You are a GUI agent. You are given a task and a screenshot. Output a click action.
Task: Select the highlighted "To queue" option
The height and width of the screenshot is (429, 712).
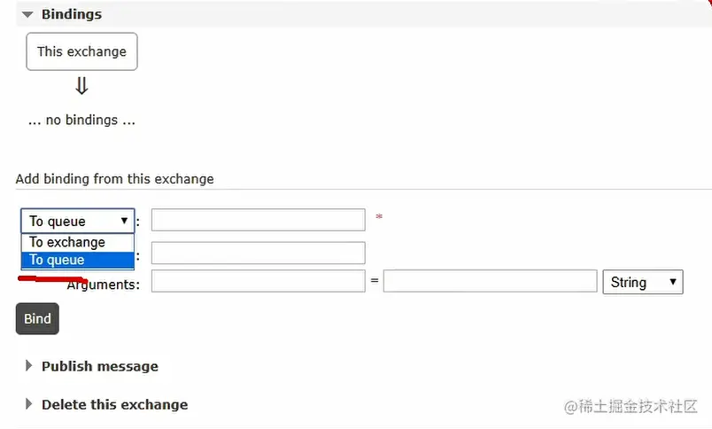point(58,260)
